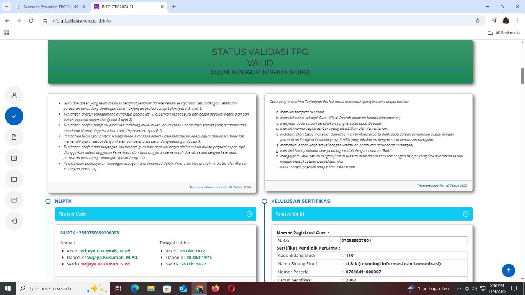The height and width of the screenshot is (295, 525).
Task: Collapse the Kelulusan Sertifikasi Status Valid panel
Action: click(466, 214)
